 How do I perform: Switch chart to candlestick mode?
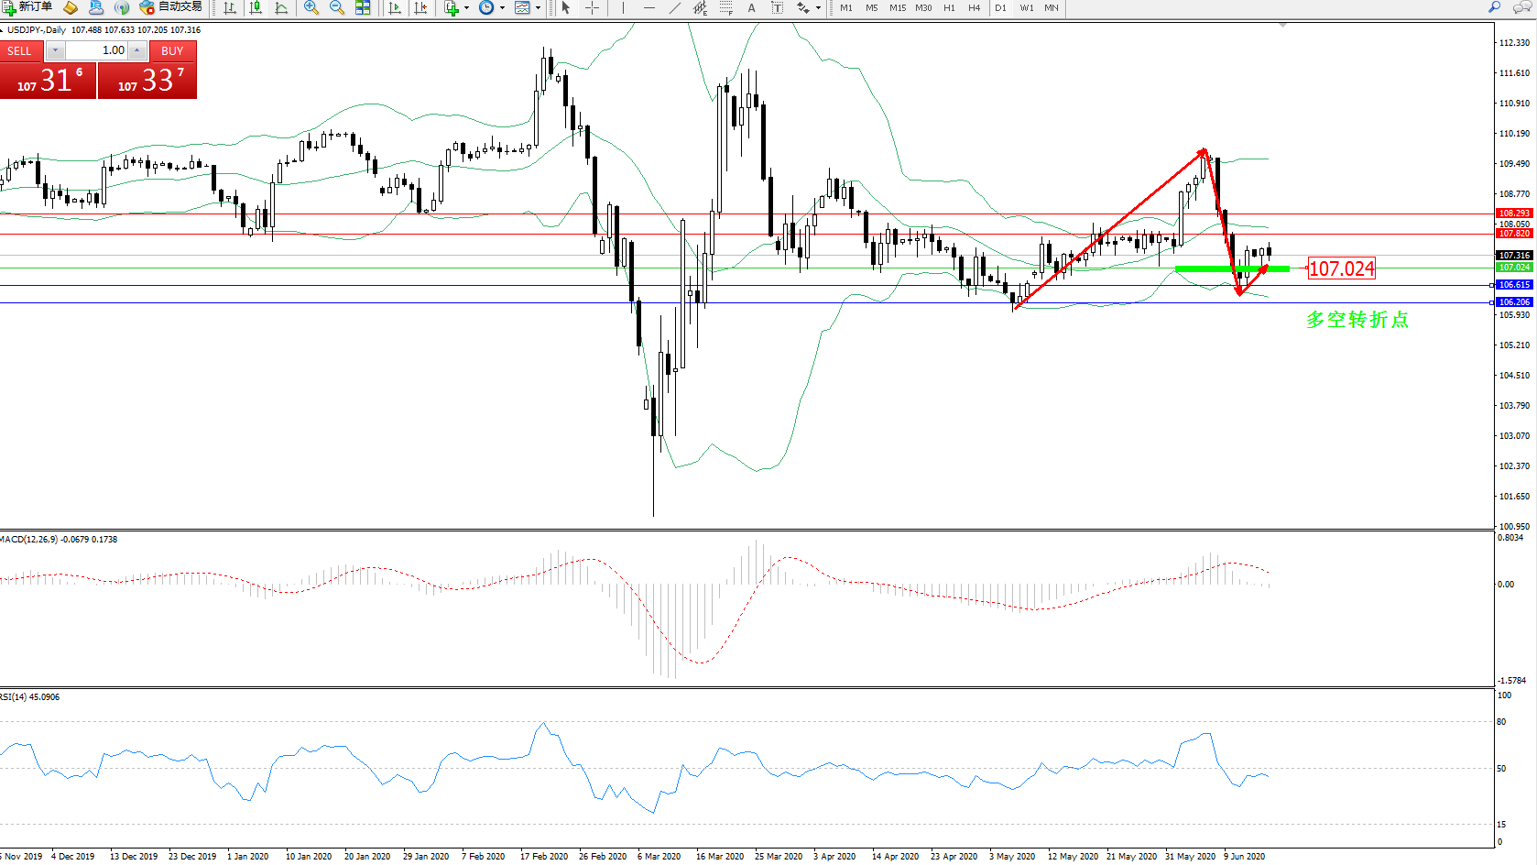pyautogui.click(x=256, y=7)
